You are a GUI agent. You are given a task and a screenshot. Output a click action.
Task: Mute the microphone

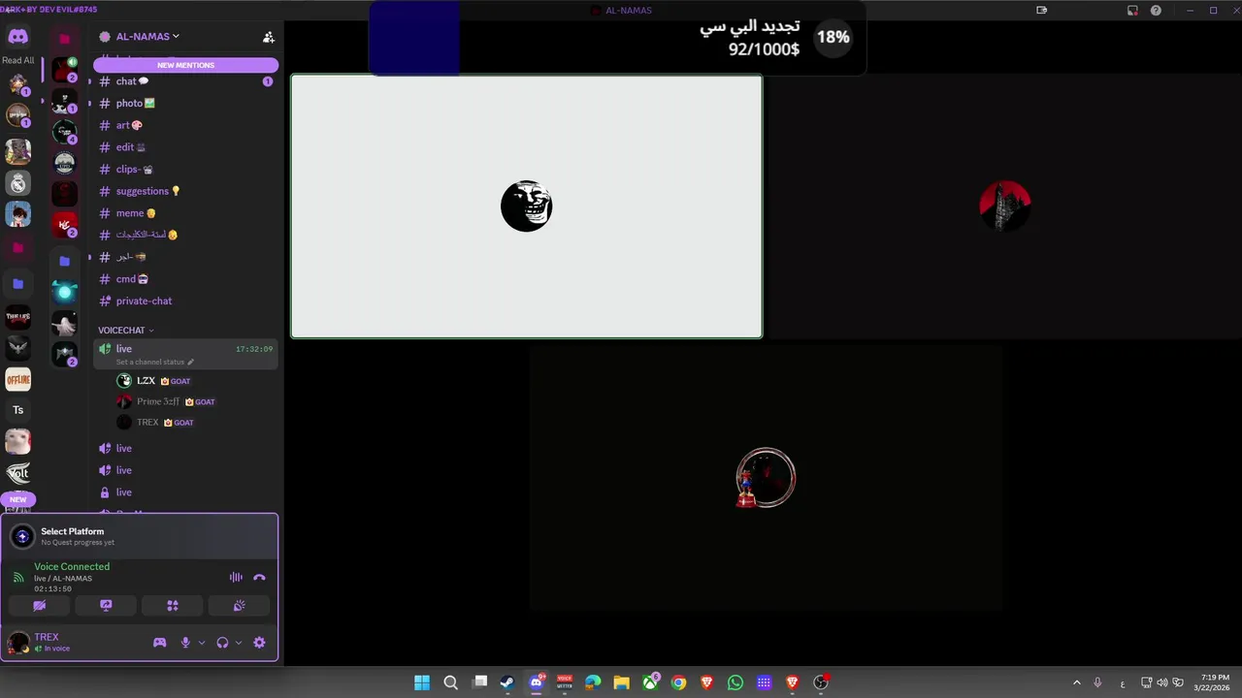click(x=185, y=643)
